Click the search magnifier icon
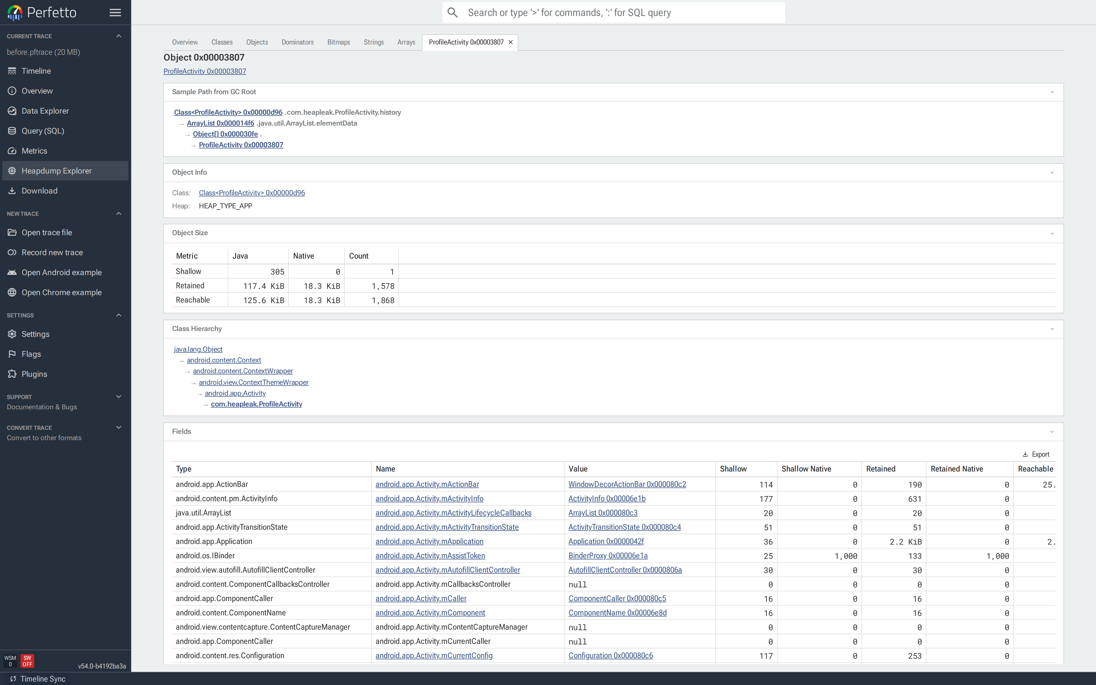Image resolution: width=1096 pixels, height=685 pixels. point(452,12)
